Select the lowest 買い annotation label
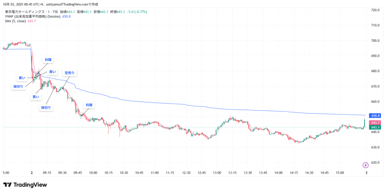This screenshot has height=193, width=386. coord(35,97)
